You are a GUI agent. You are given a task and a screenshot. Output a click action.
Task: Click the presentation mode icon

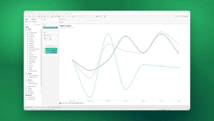click(x=101, y=16)
